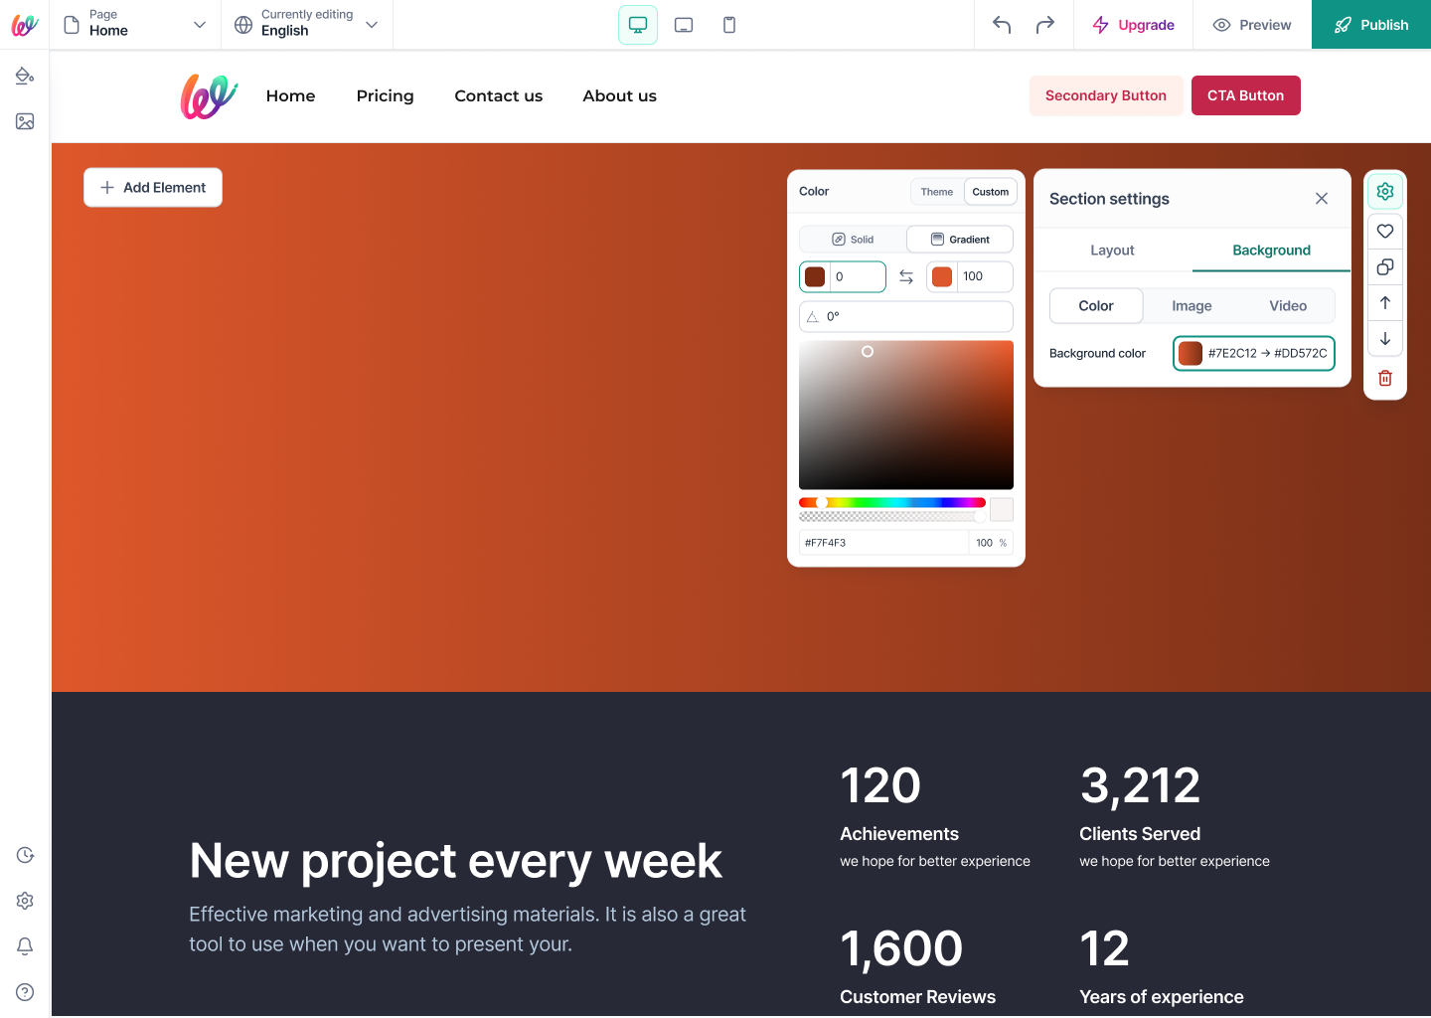Screen dimensions: 1431x1018
Task: Click header logo in page
Action: (x=209, y=96)
